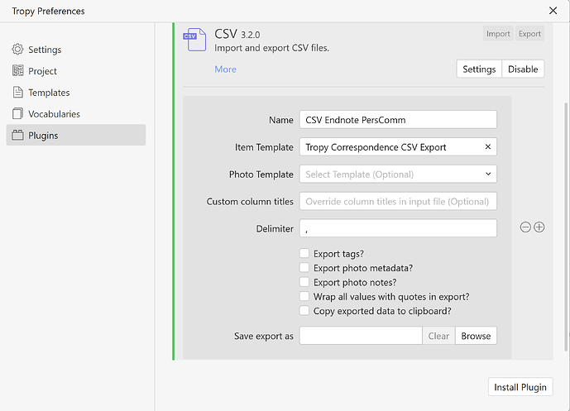Add plugin instance with plus icon
The image size is (570, 411).
(x=539, y=227)
